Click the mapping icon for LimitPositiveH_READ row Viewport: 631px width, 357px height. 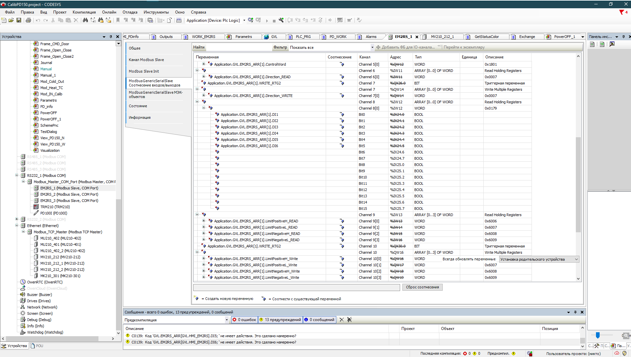click(342, 221)
